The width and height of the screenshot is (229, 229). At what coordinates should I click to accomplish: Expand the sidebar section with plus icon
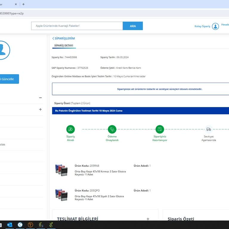pyautogui.click(x=41, y=109)
